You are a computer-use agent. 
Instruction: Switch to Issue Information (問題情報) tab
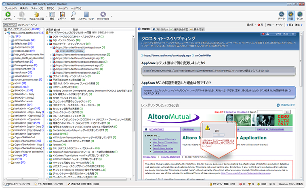tap(144, 29)
